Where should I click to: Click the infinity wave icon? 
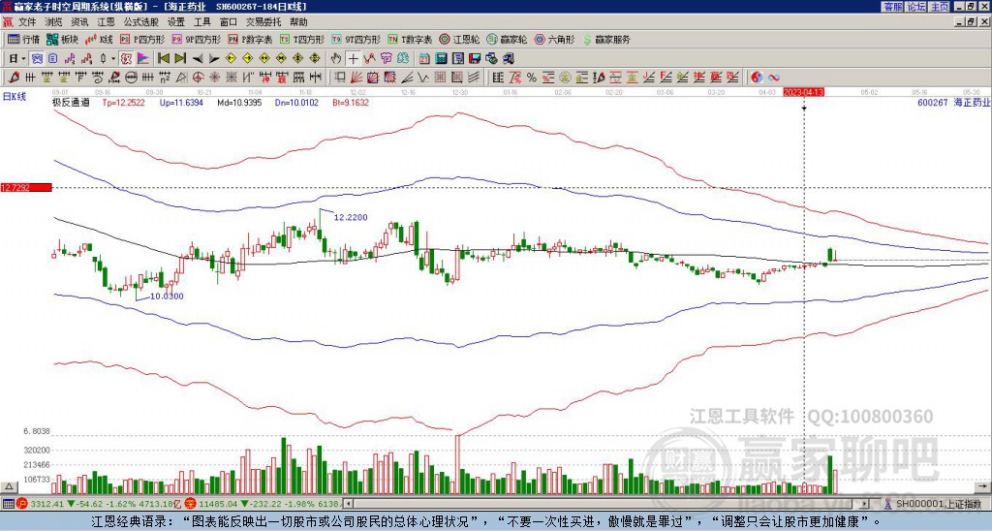(774, 78)
